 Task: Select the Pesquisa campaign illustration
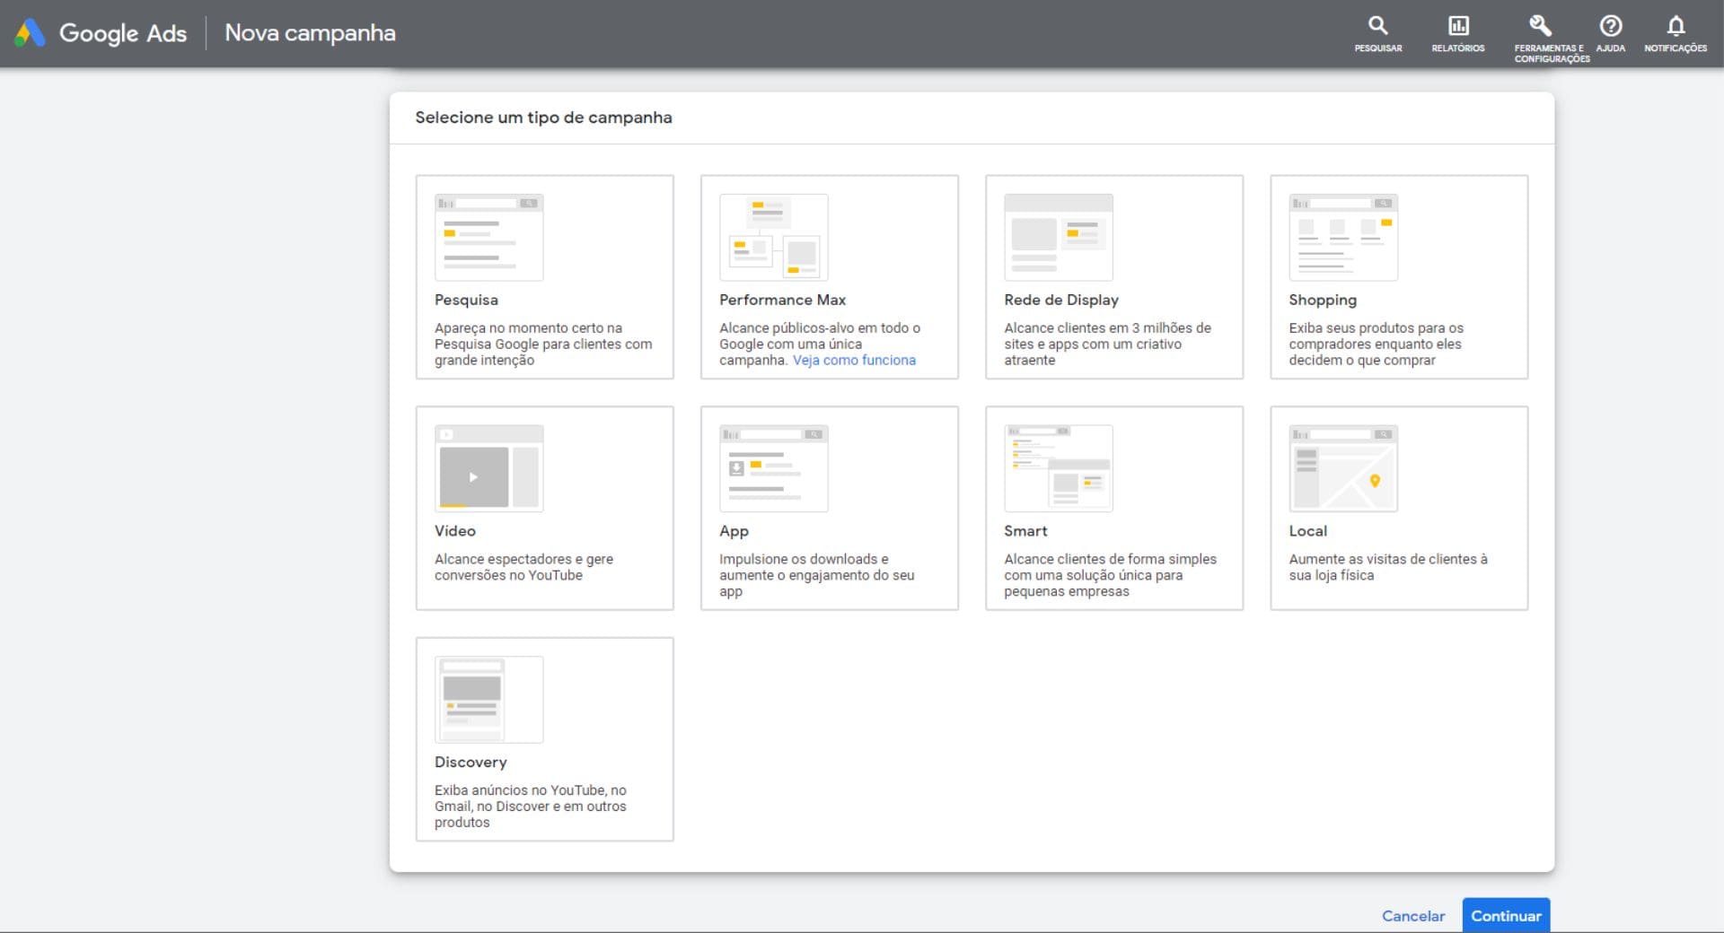click(488, 238)
